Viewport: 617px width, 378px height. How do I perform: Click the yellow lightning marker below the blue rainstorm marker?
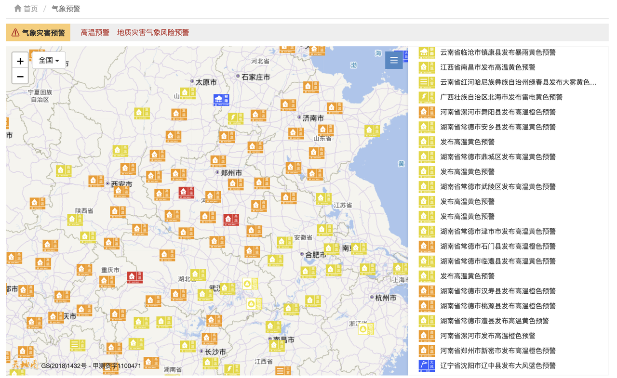(235, 118)
